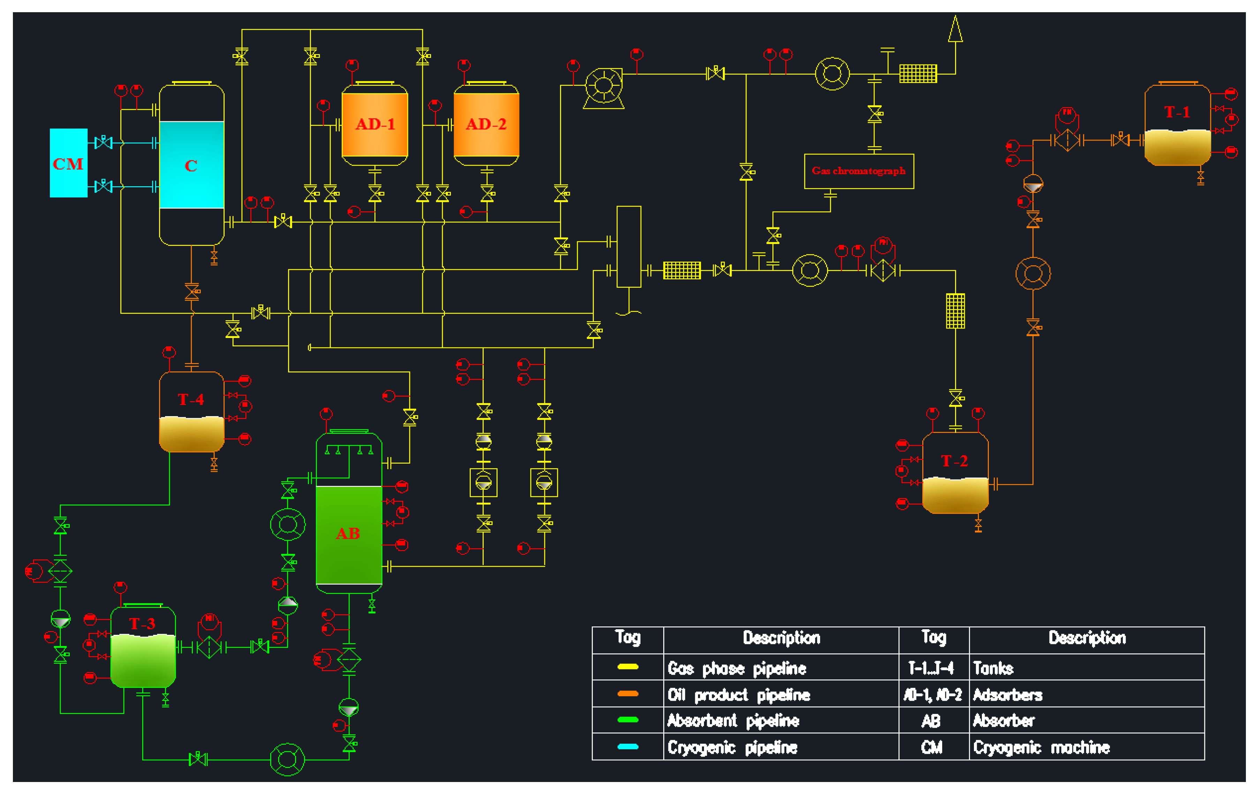Click the T-2 tank vessel
The height and width of the screenshot is (797, 1256).
(955, 474)
